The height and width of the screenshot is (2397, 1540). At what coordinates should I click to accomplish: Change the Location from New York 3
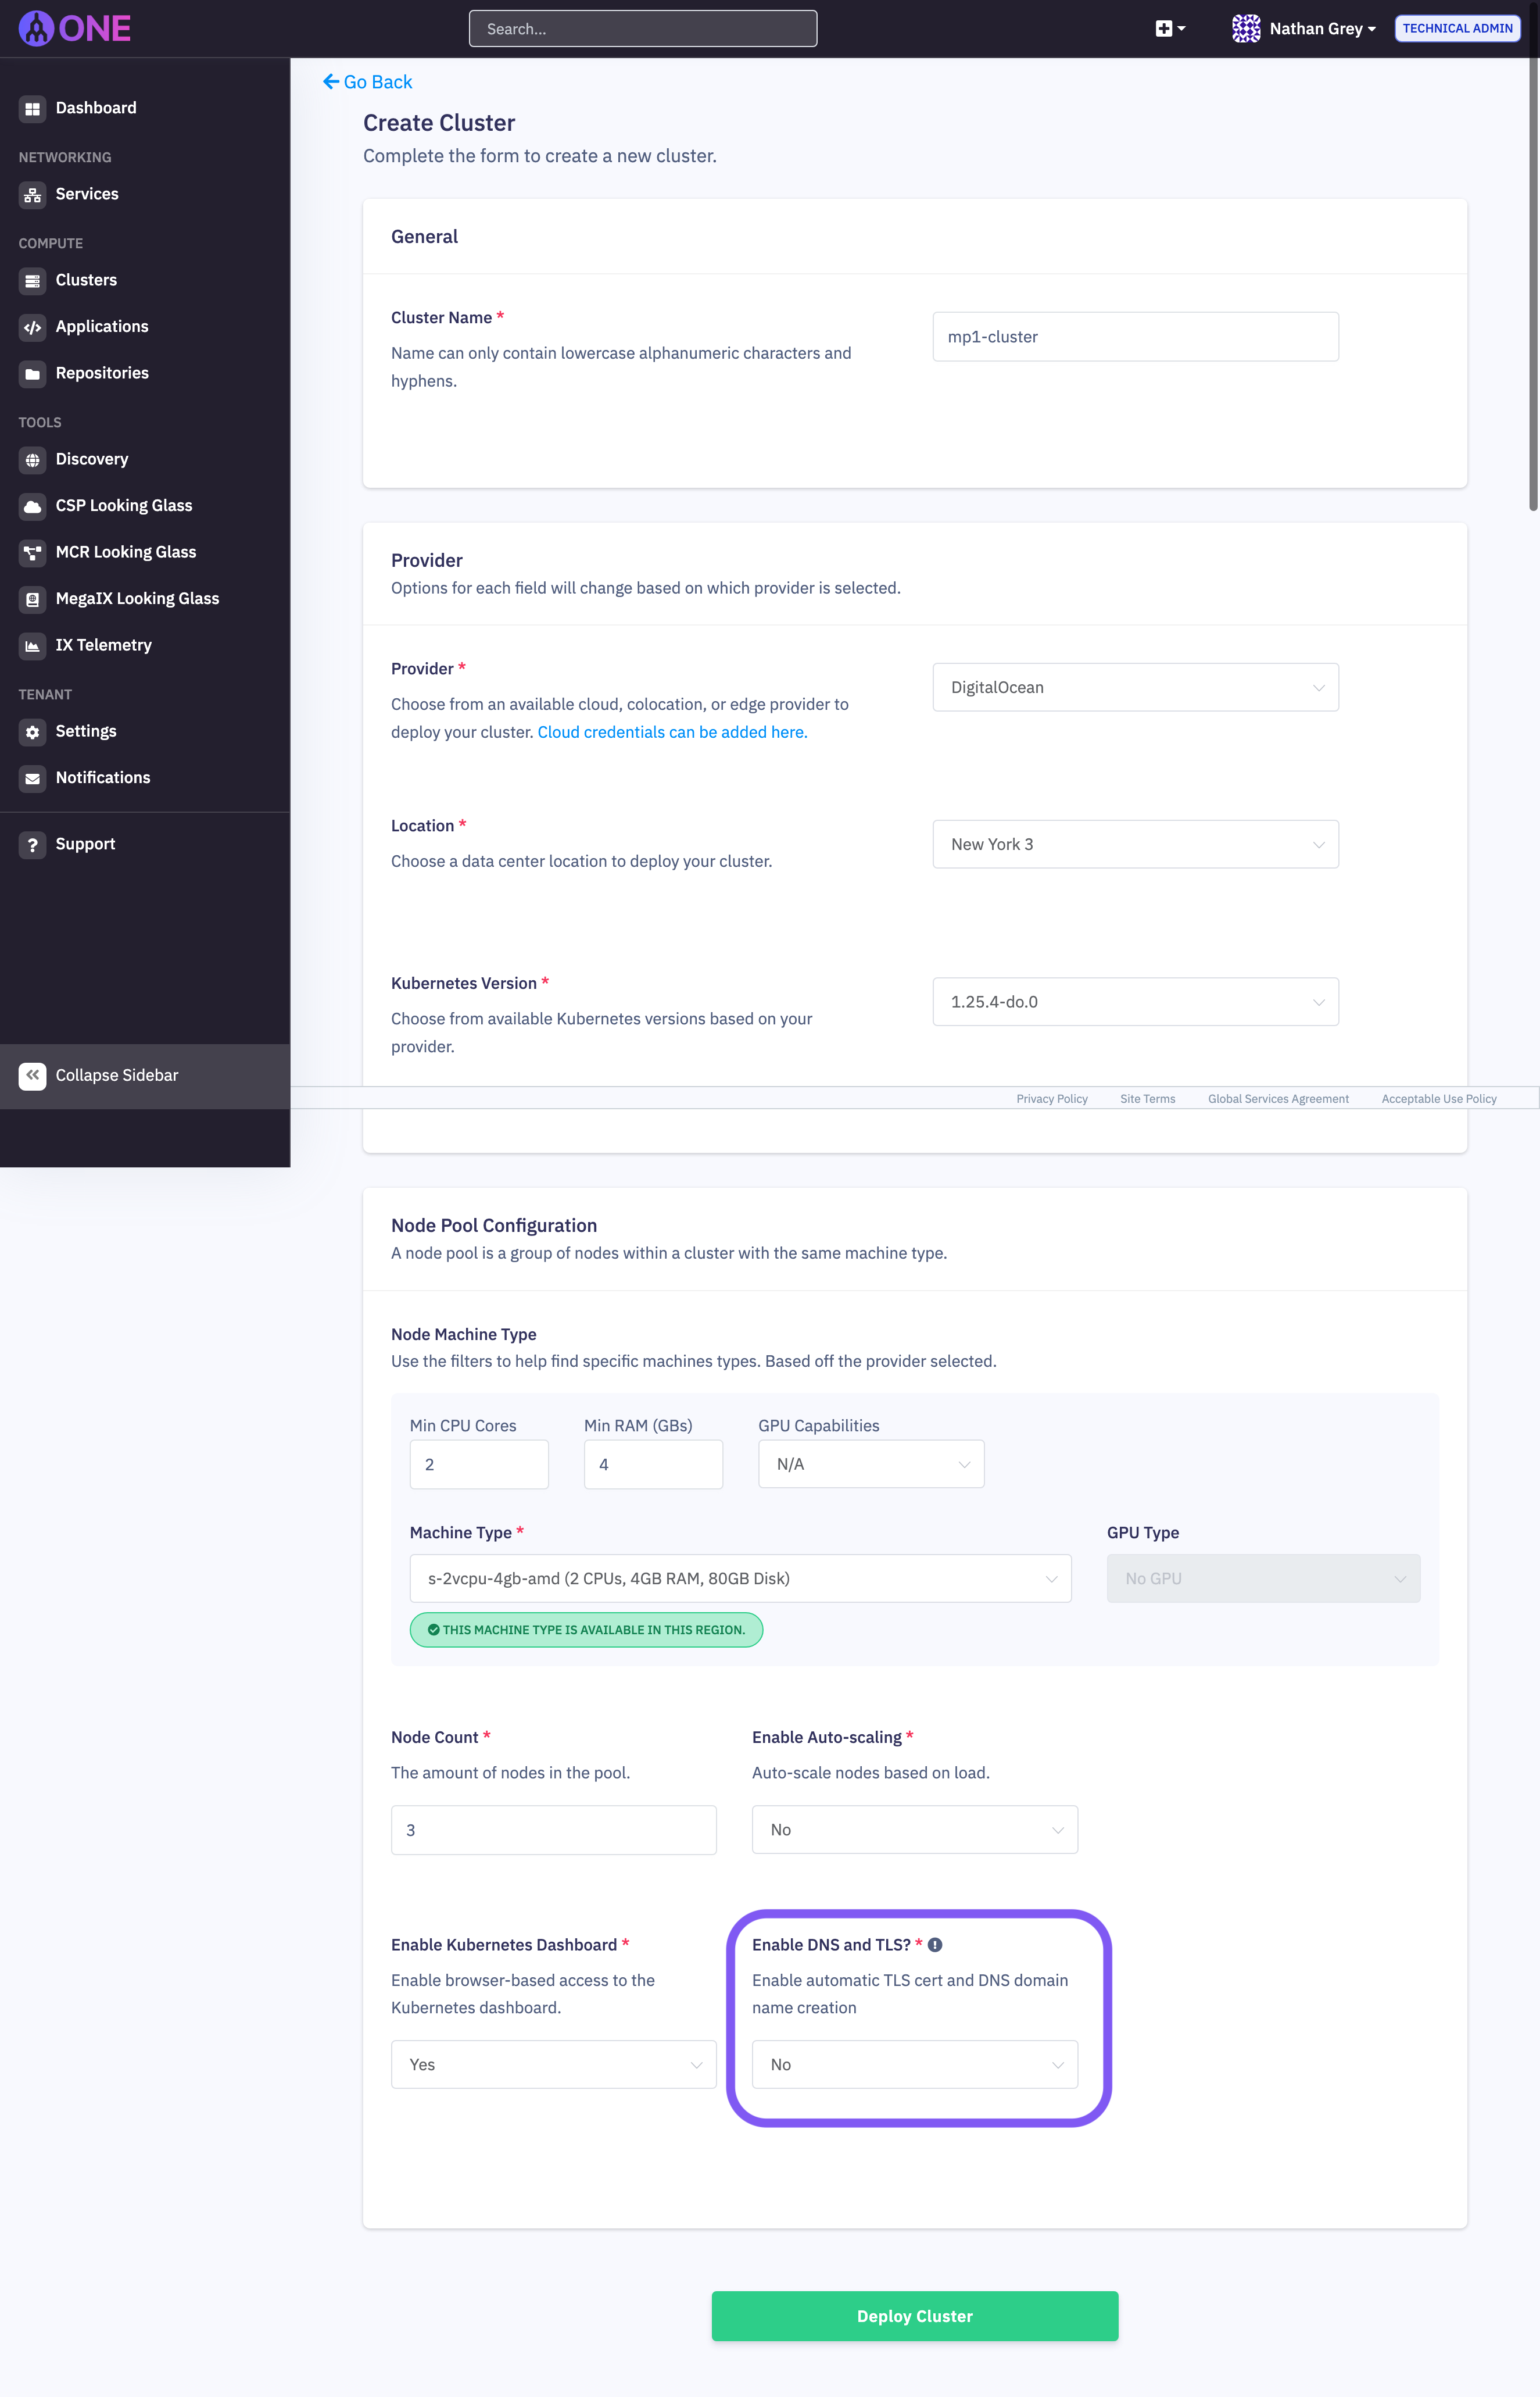(x=1135, y=844)
